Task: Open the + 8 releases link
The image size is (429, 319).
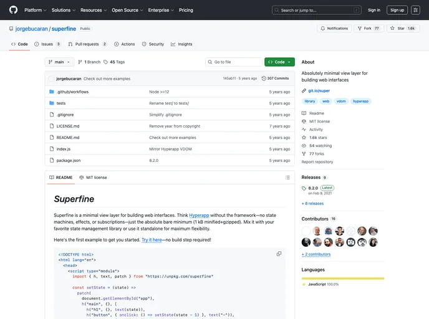Action: coord(312,203)
